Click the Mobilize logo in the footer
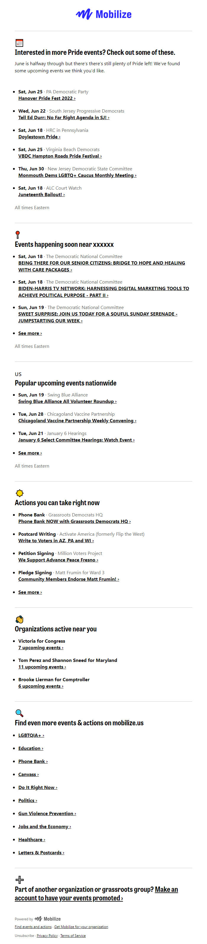This screenshot has width=207, height=944. [48, 919]
